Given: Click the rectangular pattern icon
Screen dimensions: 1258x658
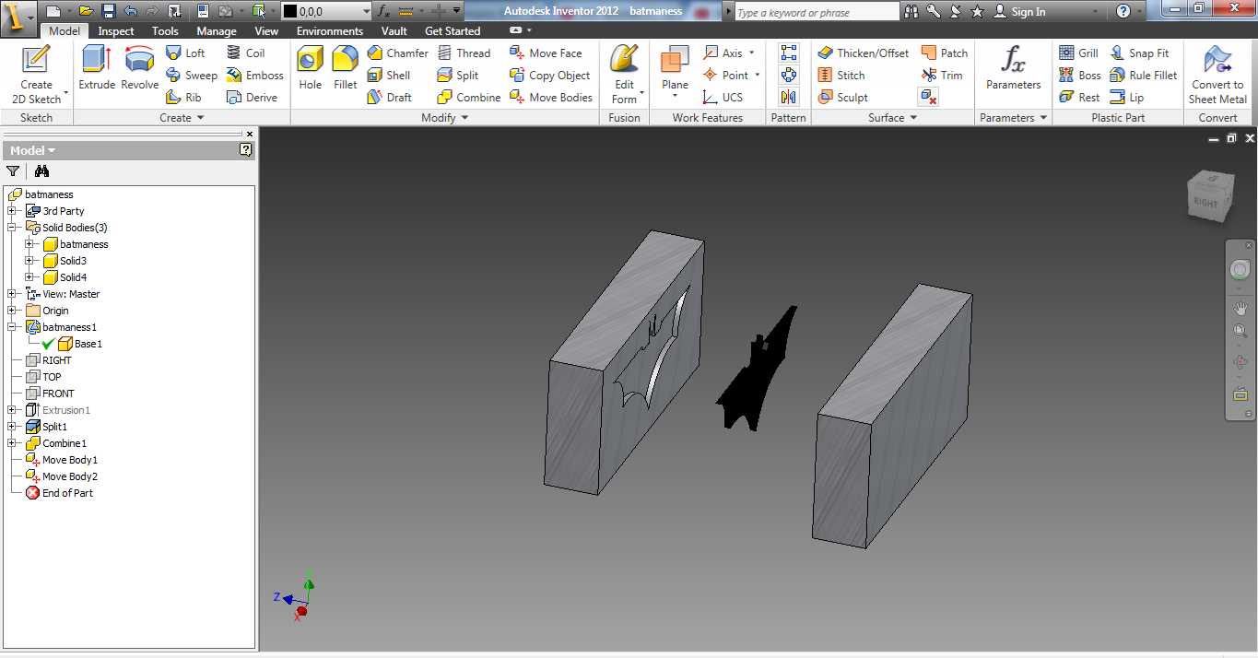Looking at the screenshot, I should (789, 53).
